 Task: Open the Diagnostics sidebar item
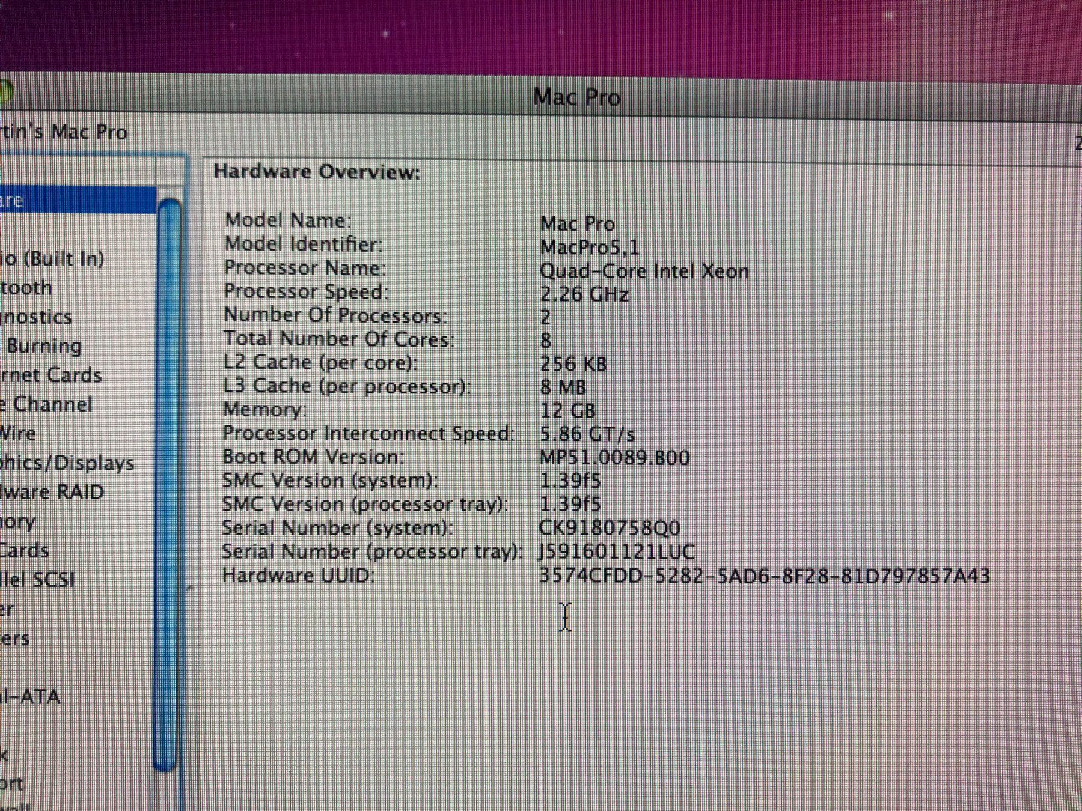(x=35, y=317)
